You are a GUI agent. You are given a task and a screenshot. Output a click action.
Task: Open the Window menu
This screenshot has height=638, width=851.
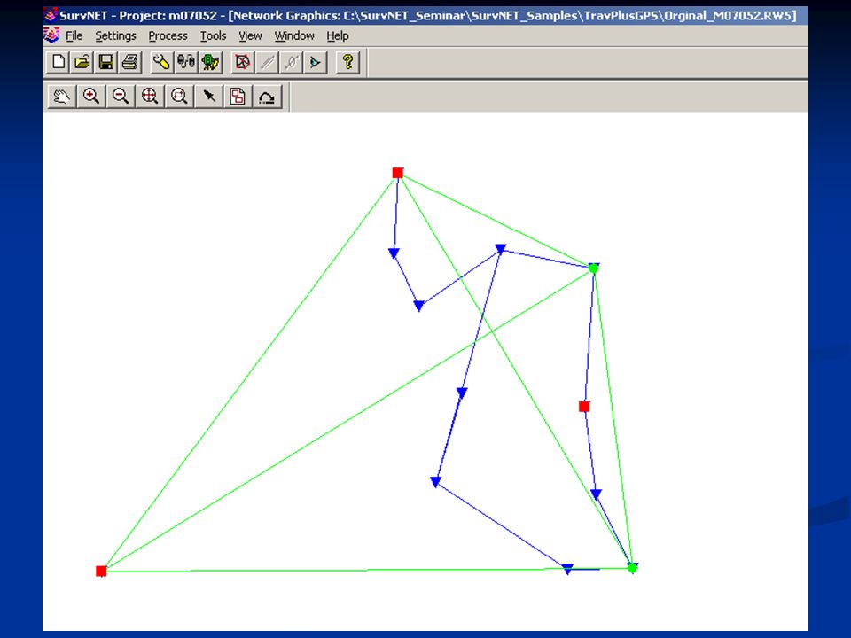click(294, 35)
